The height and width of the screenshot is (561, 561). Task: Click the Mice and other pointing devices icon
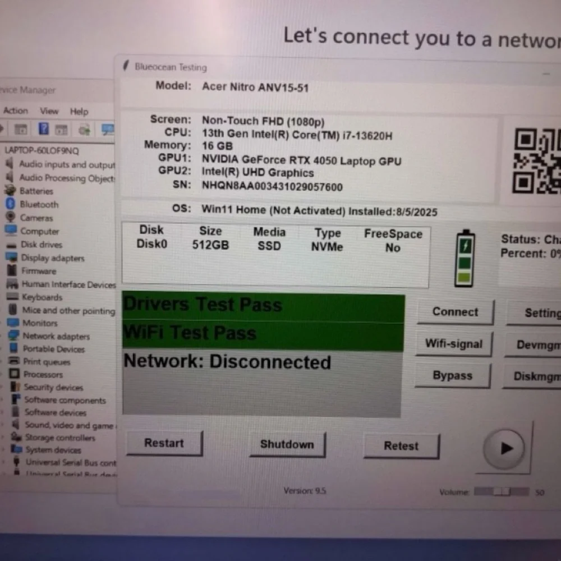coord(12,310)
